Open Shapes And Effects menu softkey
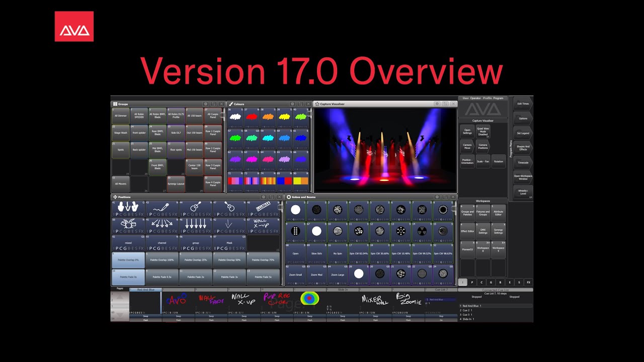 click(x=523, y=148)
